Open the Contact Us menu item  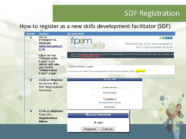click(x=76, y=56)
